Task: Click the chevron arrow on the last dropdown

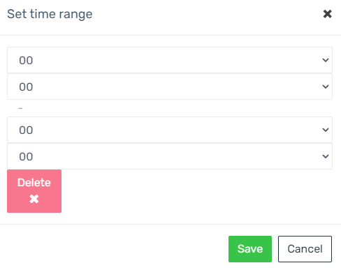Action: [x=326, y=156]
